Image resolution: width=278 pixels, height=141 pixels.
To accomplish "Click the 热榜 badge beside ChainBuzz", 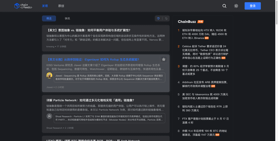I will pos(200,22).
